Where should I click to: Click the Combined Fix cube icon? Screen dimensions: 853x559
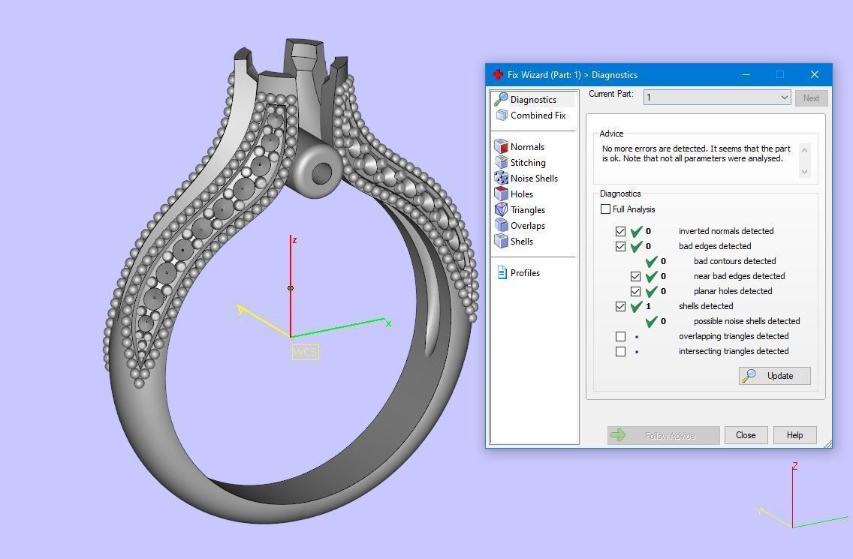(502, 116)
